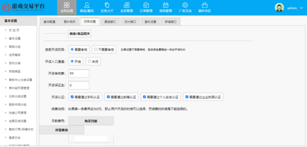Switch to 通信接口 tab
307x147 pixels.
[110, 22]
